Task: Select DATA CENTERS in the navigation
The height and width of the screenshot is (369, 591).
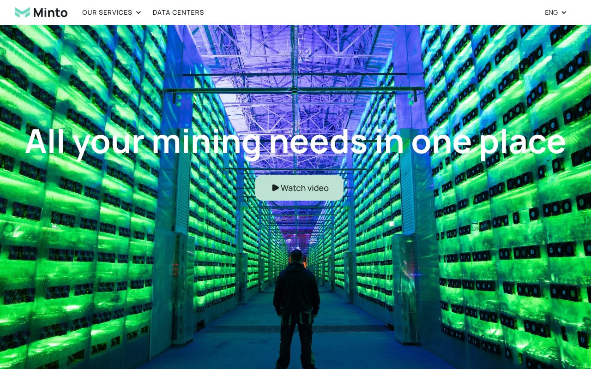Action: pos(178,12)
